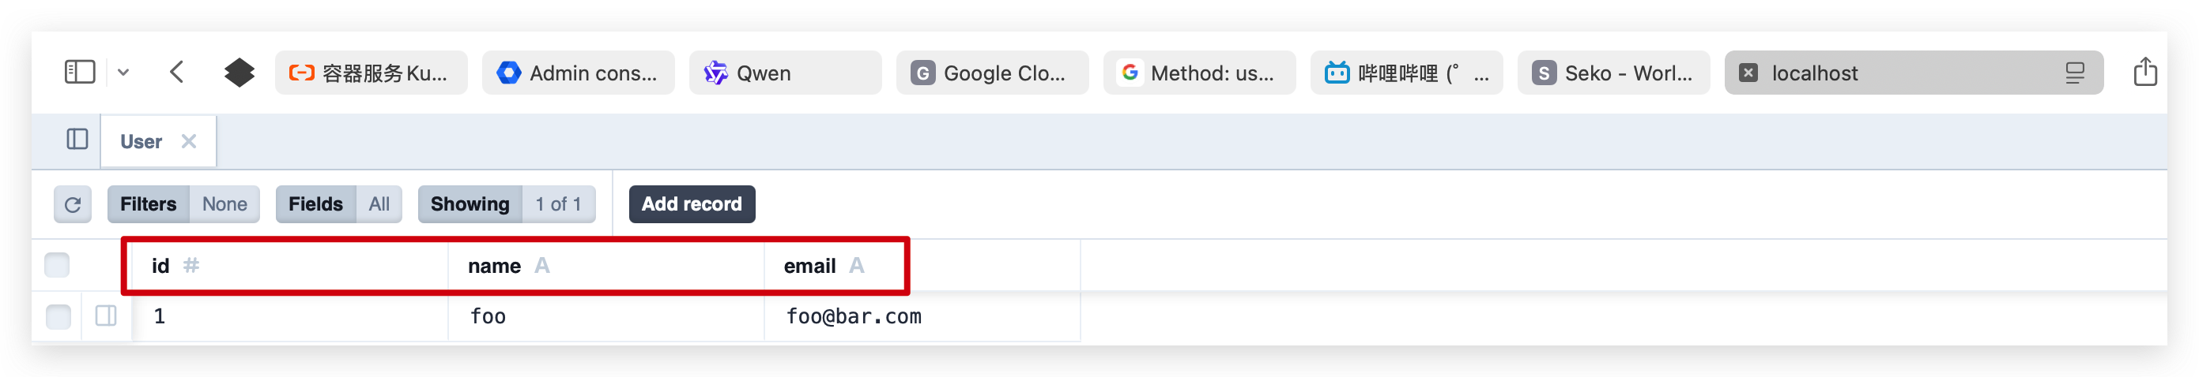Click the share icon in the browser toolbar
2199x377 pixels.
2144,73
